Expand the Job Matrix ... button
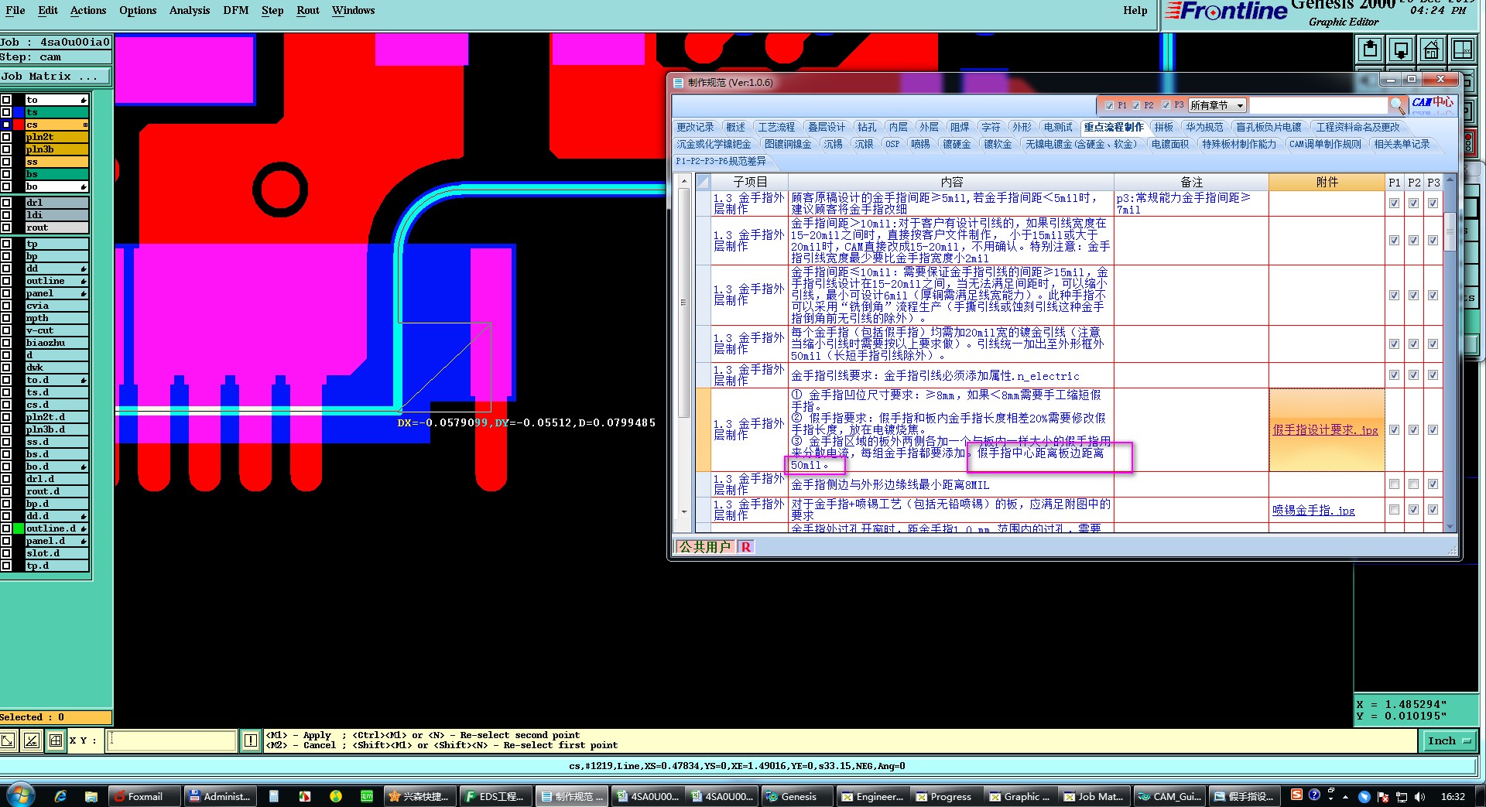This screenshot has width=1486, height=807. pos(55,76)
